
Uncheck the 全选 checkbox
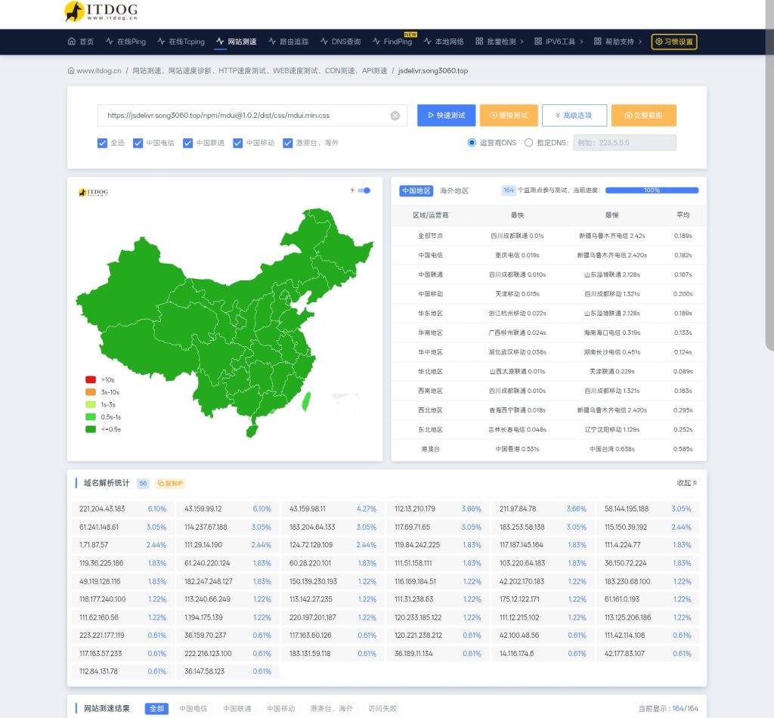102,143
